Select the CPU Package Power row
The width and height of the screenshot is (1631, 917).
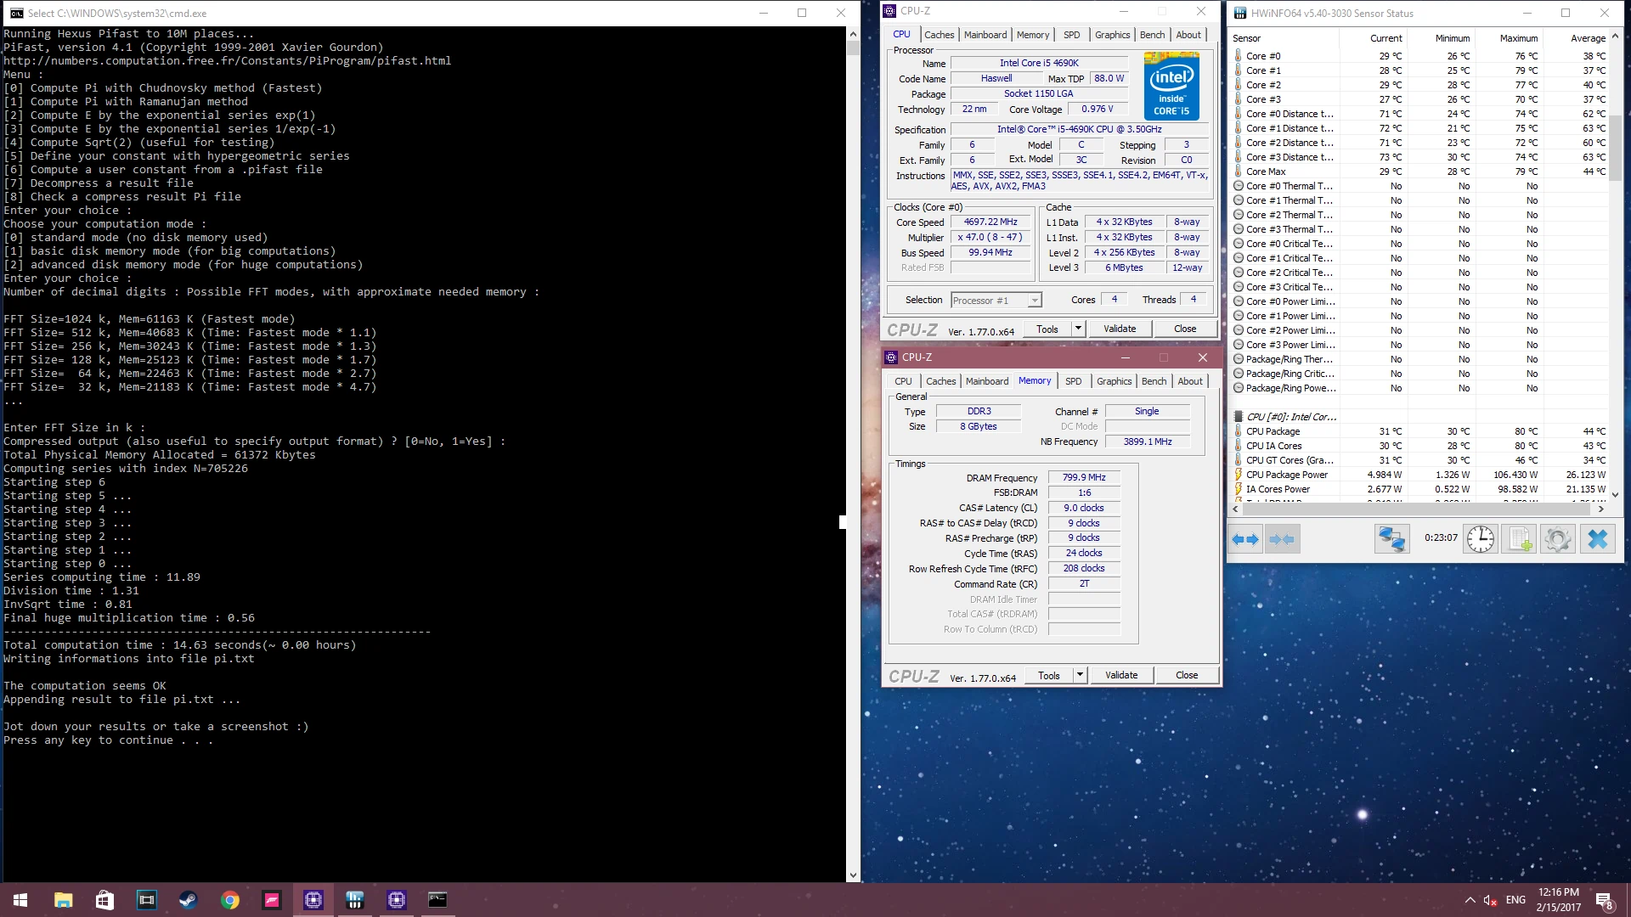pyautogui.click(x=1419, y=475)
